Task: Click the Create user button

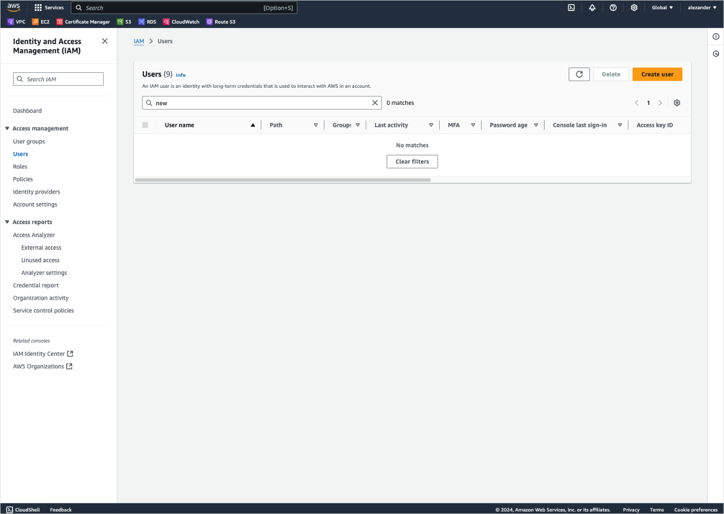Action: 657,74
